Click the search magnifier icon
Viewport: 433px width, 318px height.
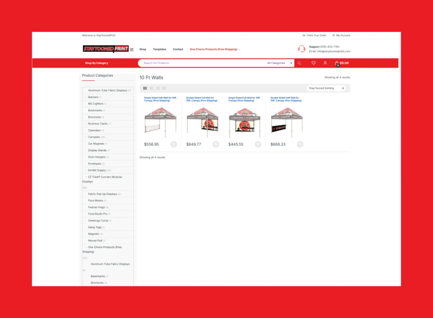coord(299,63)
